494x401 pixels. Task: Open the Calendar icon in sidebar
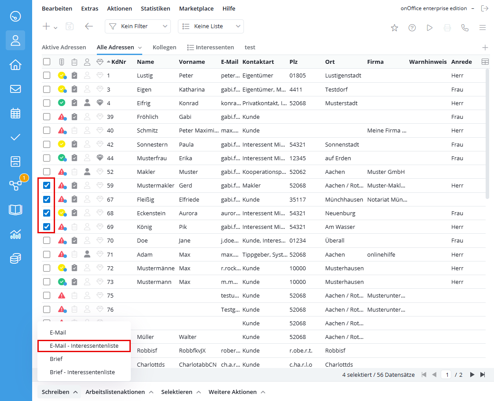[x=15, y=113]
